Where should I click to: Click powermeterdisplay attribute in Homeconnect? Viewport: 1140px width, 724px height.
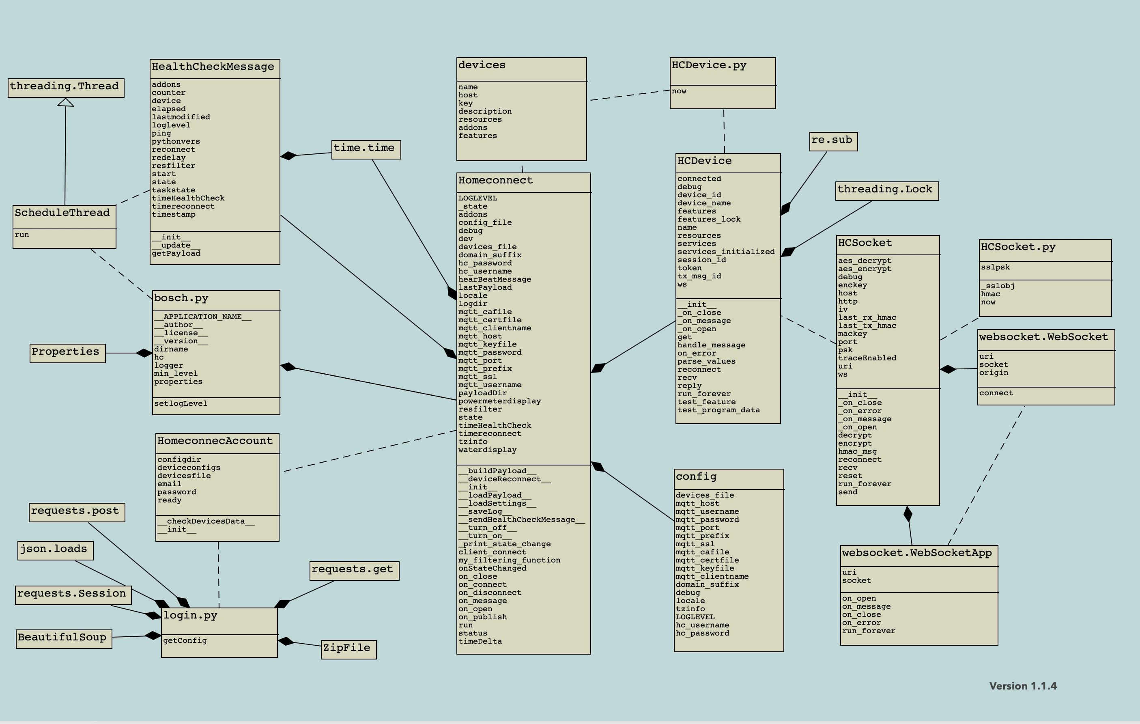[499, 401]
